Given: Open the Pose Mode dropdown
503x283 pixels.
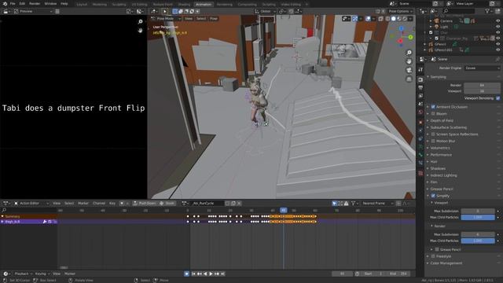Looking at the screenshot, I should click(x=167, y=19).
